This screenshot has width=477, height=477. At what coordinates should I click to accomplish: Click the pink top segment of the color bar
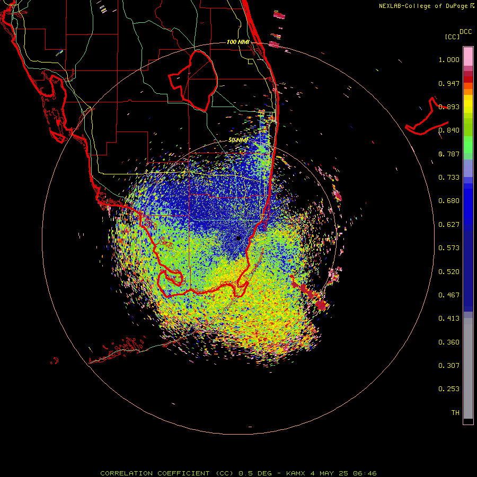pyautogui.click(x=468, y=57)
